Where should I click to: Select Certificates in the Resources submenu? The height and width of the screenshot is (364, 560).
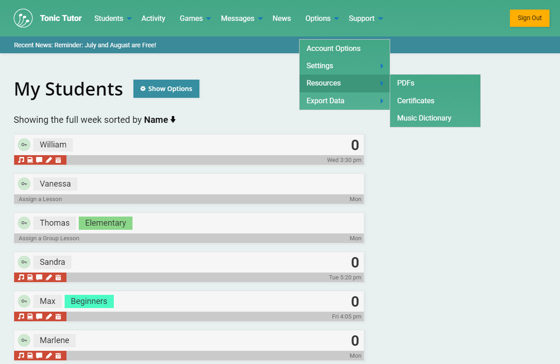coord(416,101)
